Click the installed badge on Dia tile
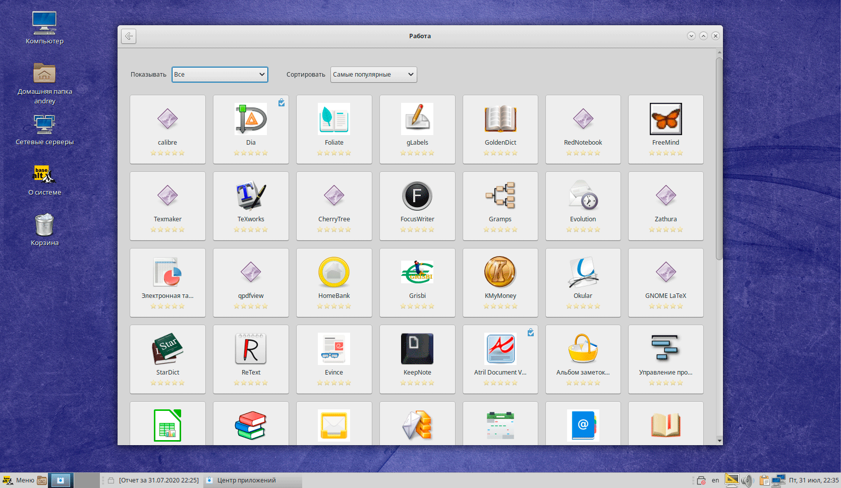The height and width of the screenshot is (488, 841). tap(282, 103)
